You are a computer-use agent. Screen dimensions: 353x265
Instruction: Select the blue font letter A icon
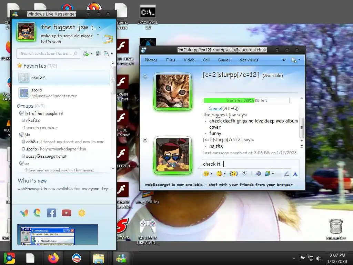tap(295, 174)
